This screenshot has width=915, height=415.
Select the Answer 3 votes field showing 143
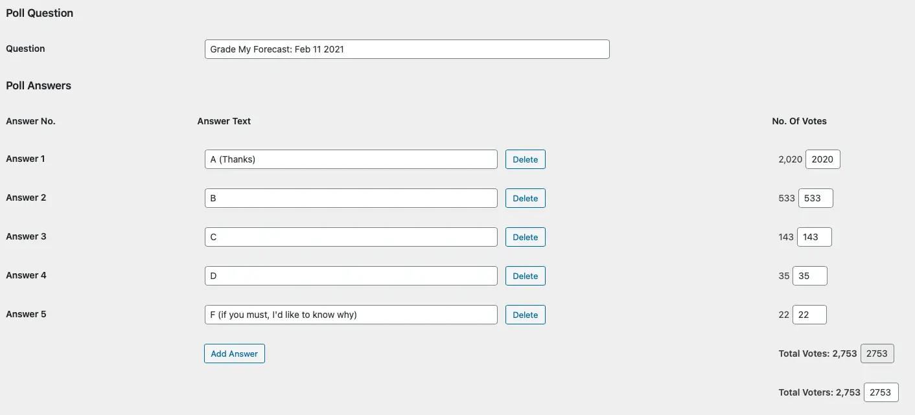(x=815, y=237)
